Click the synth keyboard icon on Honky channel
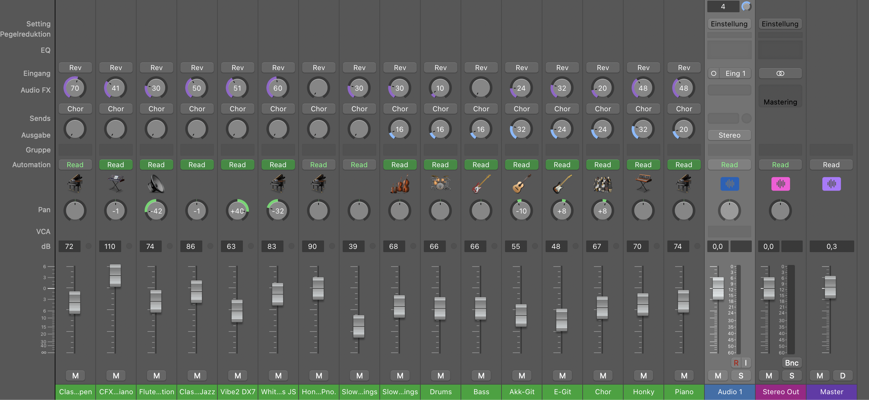This screenshot has width=869, height=400. pyautogui.click(x=643, y=184)
